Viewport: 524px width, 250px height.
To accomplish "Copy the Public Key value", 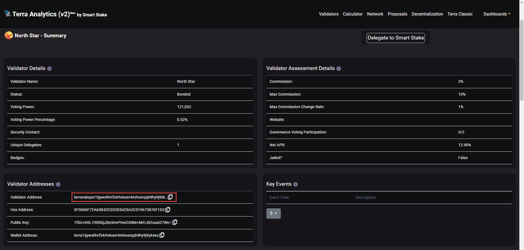I will click(x=175, y=223).
